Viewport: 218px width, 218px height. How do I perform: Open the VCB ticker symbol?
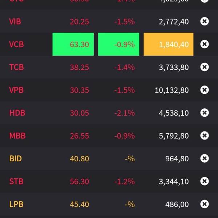pyautogui.click(x=16, y=44)
